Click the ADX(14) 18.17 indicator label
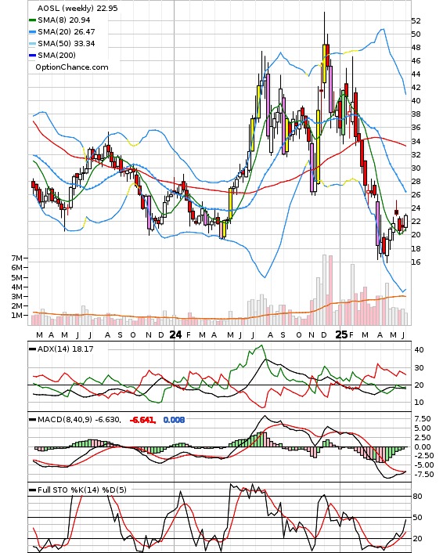The width and height of the screenshot is (443, 553). tap(65, 349)
